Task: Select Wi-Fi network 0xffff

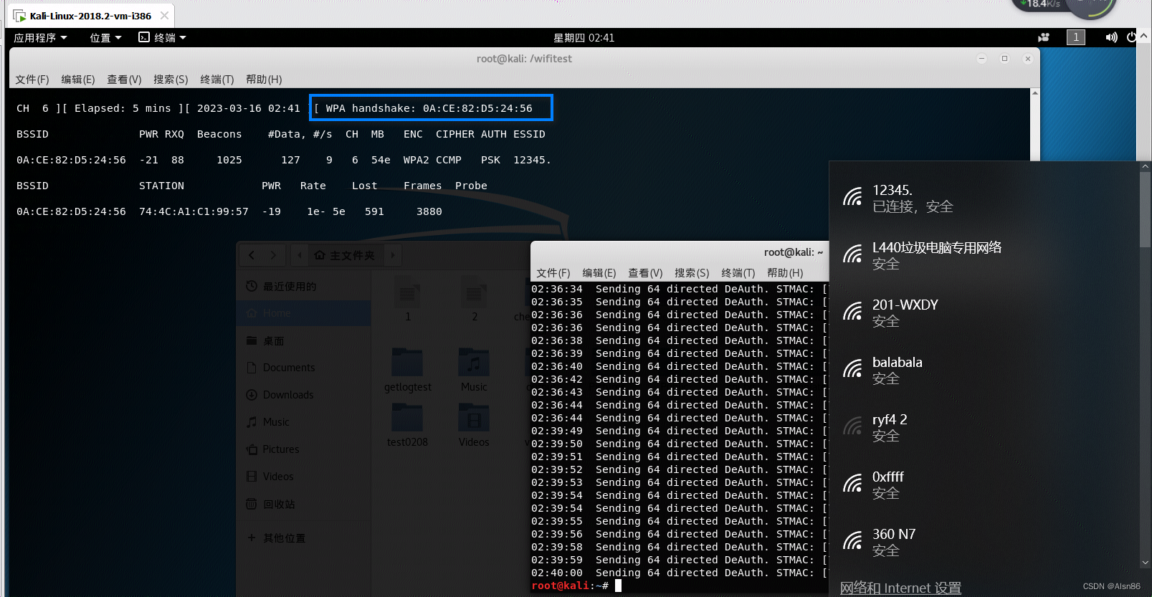Action: [984, 484]
